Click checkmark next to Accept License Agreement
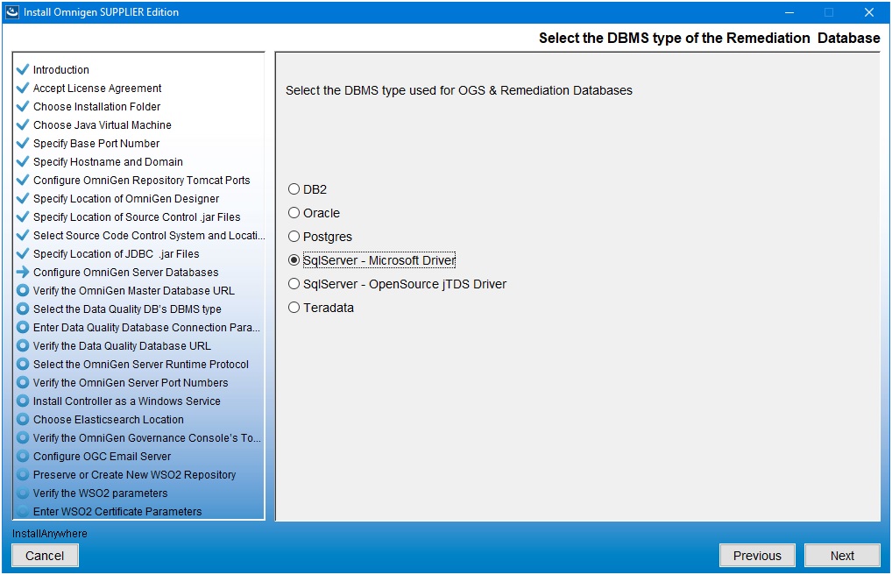The width and height of the screenshot is (892, 575). (23, 88)
